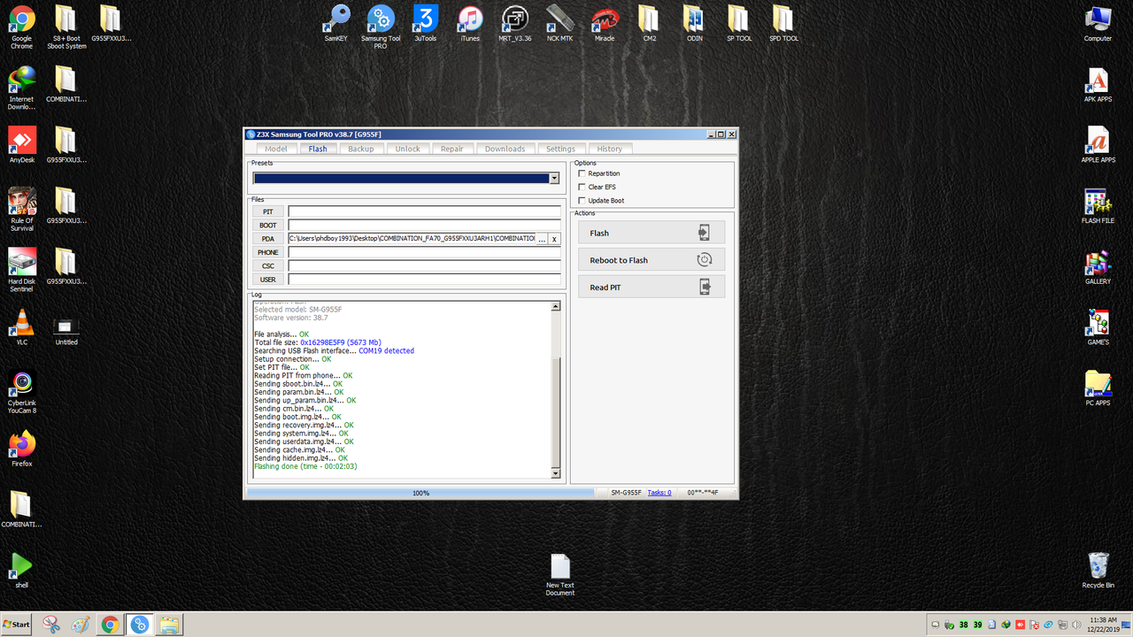Open the Backup tab
The width and height of the screenshot is (1133, 637).
click(x=361, y=149)
